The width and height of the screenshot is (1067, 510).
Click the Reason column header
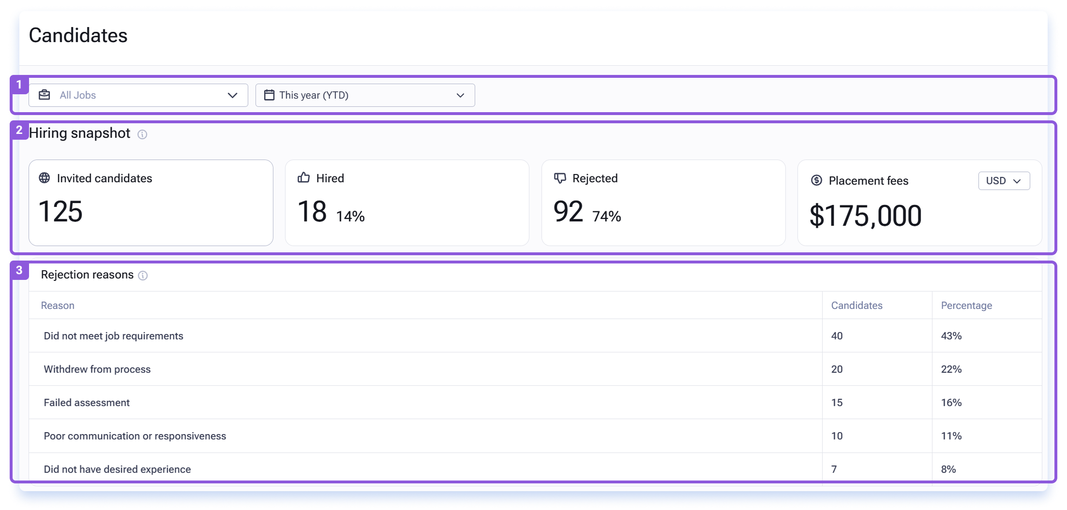[58, 306]
